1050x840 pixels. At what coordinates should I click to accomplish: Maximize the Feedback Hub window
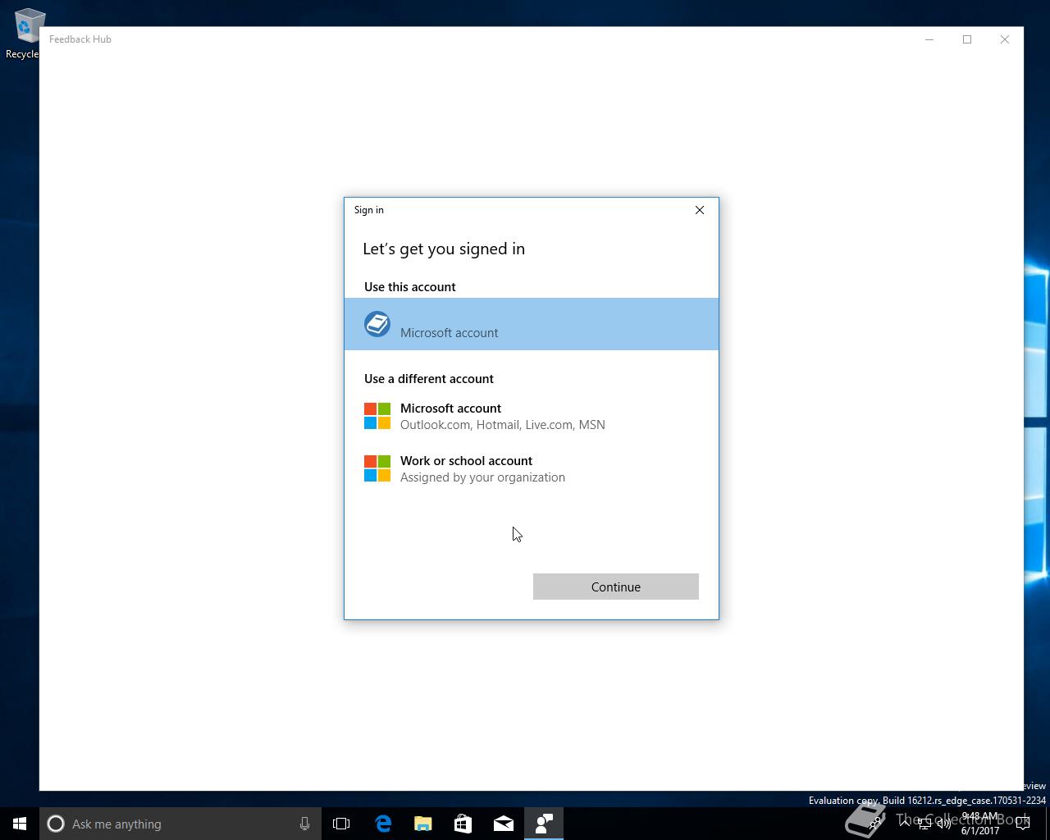[967, 39]
